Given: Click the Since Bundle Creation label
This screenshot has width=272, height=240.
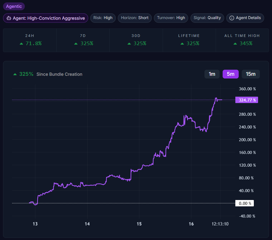Looking at the screenshot, I should click(x=59, y=74).
